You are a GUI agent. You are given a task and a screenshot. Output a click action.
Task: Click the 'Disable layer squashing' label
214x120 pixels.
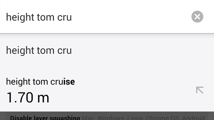coord(45,118)
